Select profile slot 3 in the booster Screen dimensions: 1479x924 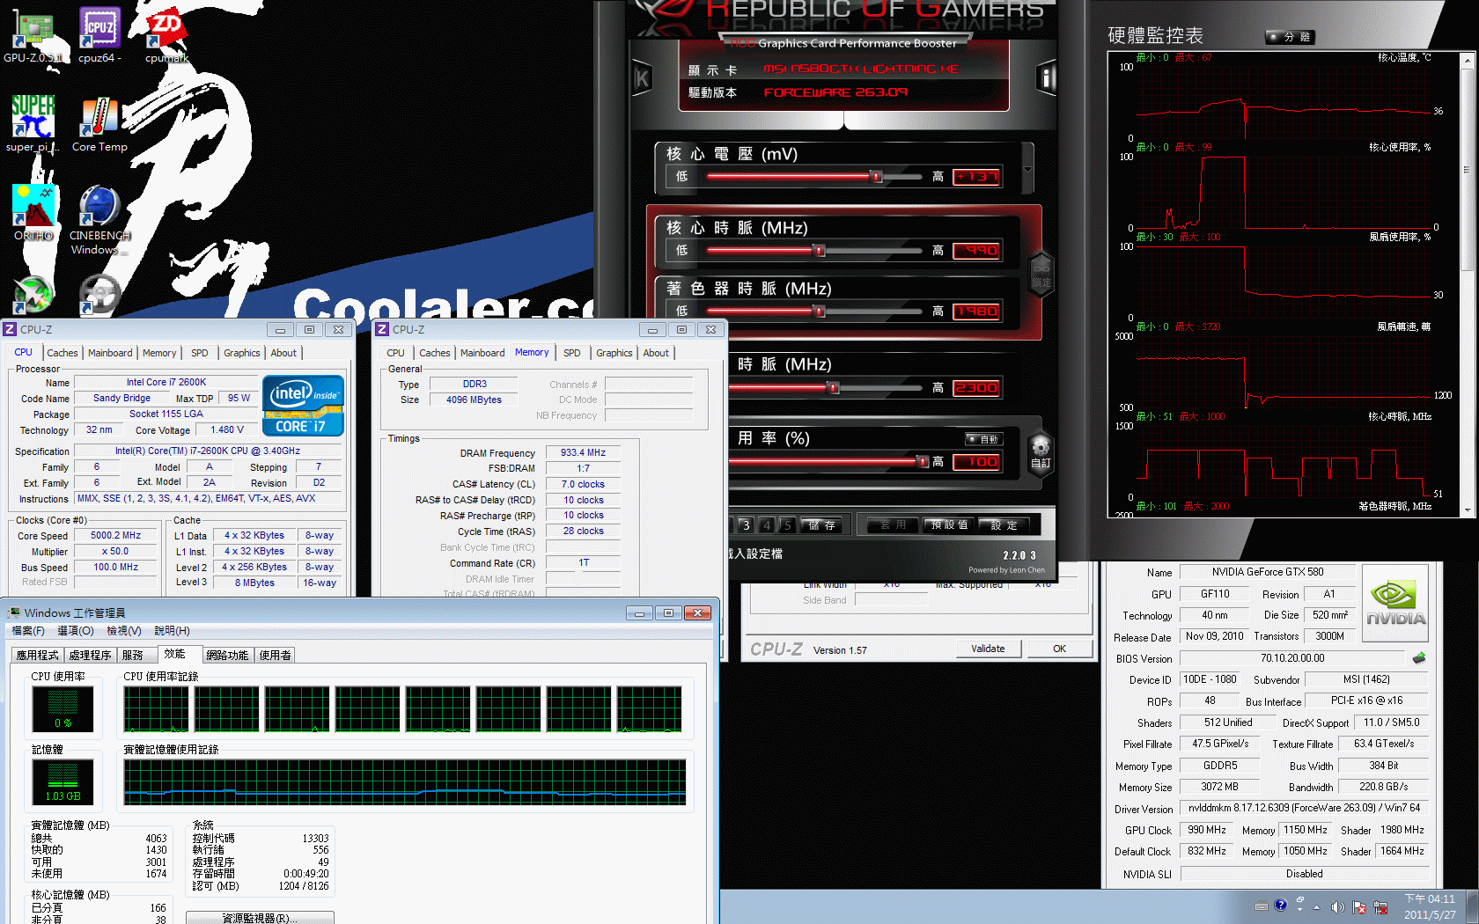[x=746, y=525]
